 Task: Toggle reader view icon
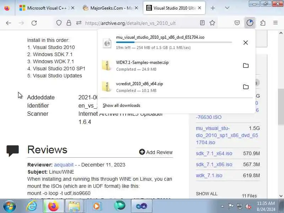202,23
